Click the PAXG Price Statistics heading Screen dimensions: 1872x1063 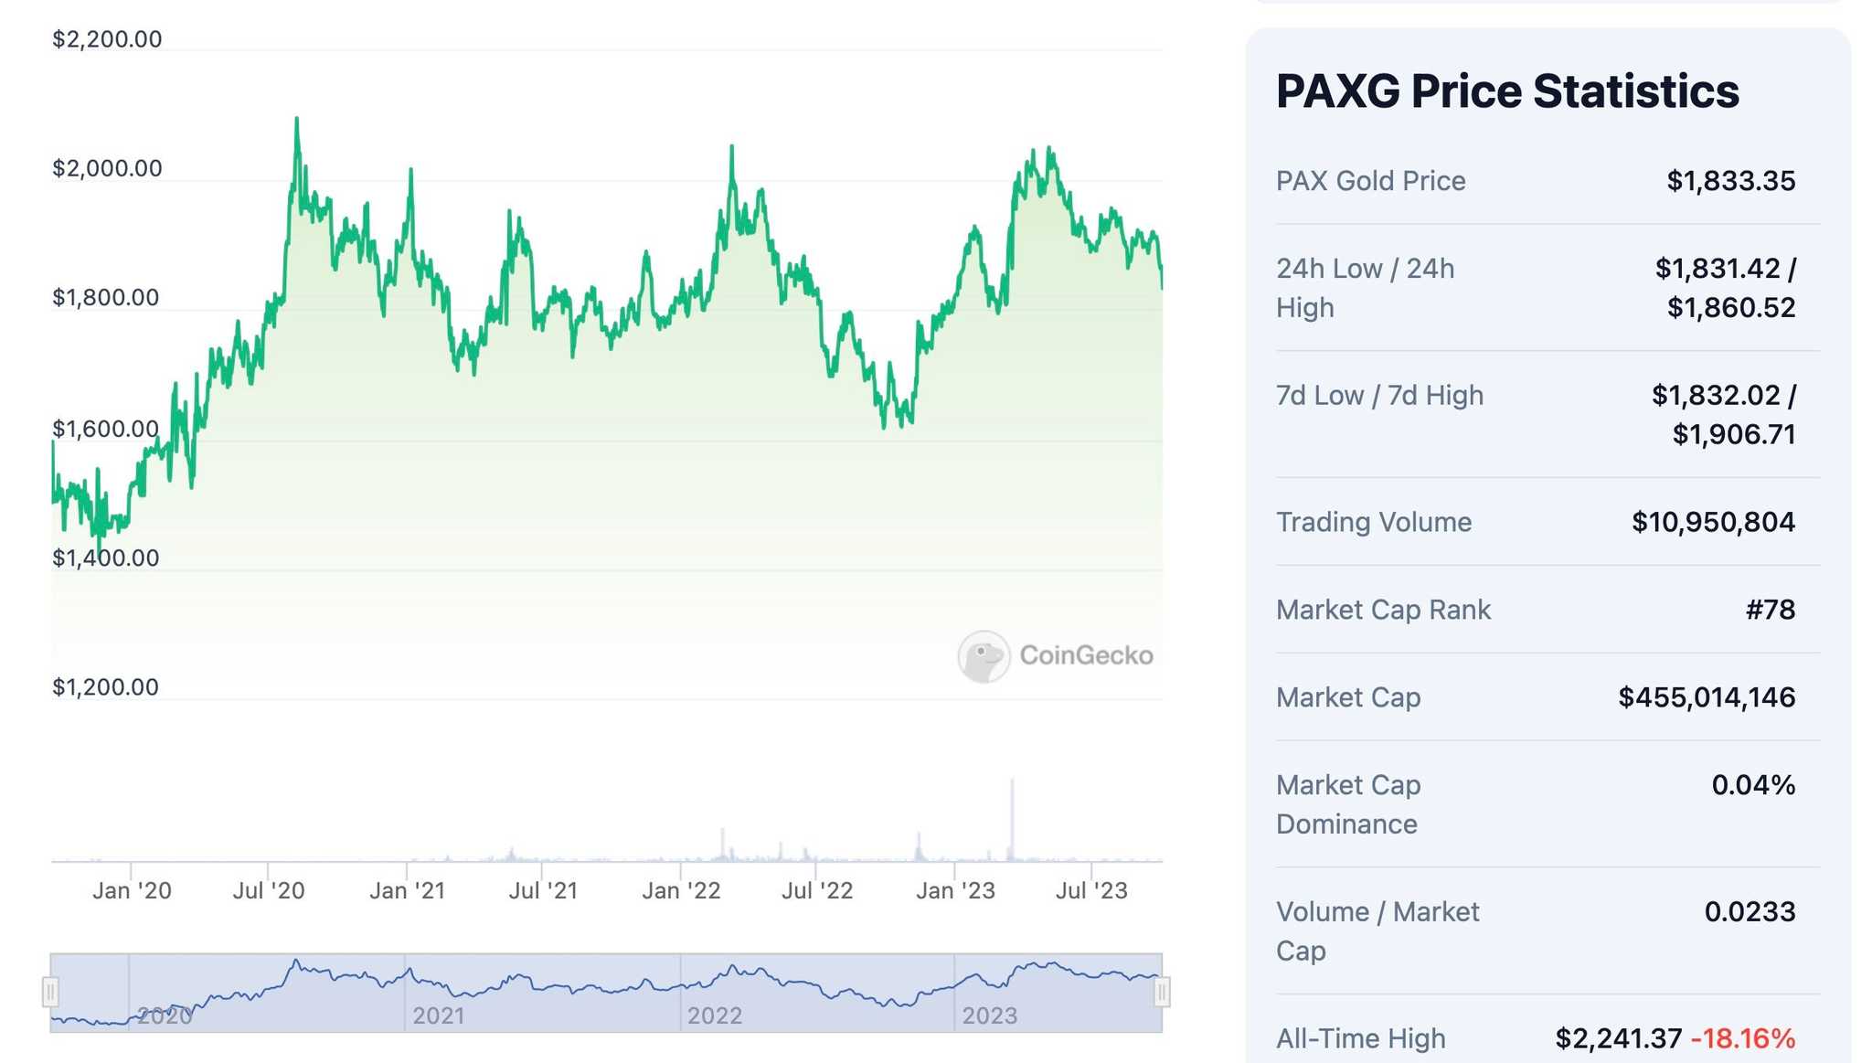[x=1507, y=90]
